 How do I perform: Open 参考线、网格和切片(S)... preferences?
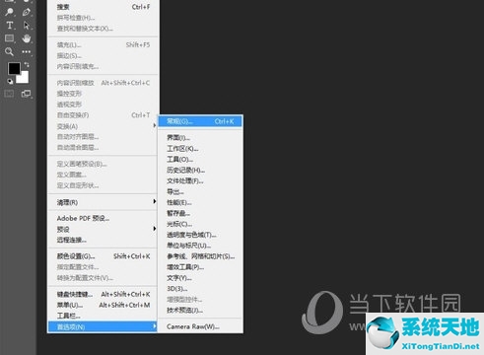[x=200, y=256]
